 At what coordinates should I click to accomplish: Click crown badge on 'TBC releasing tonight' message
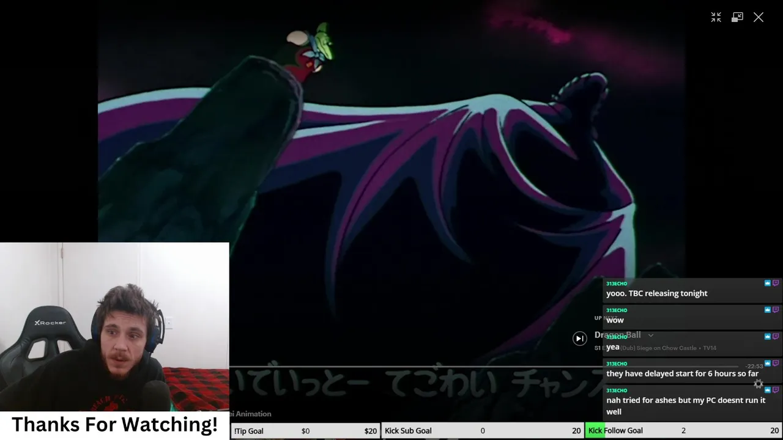[767, 283]
